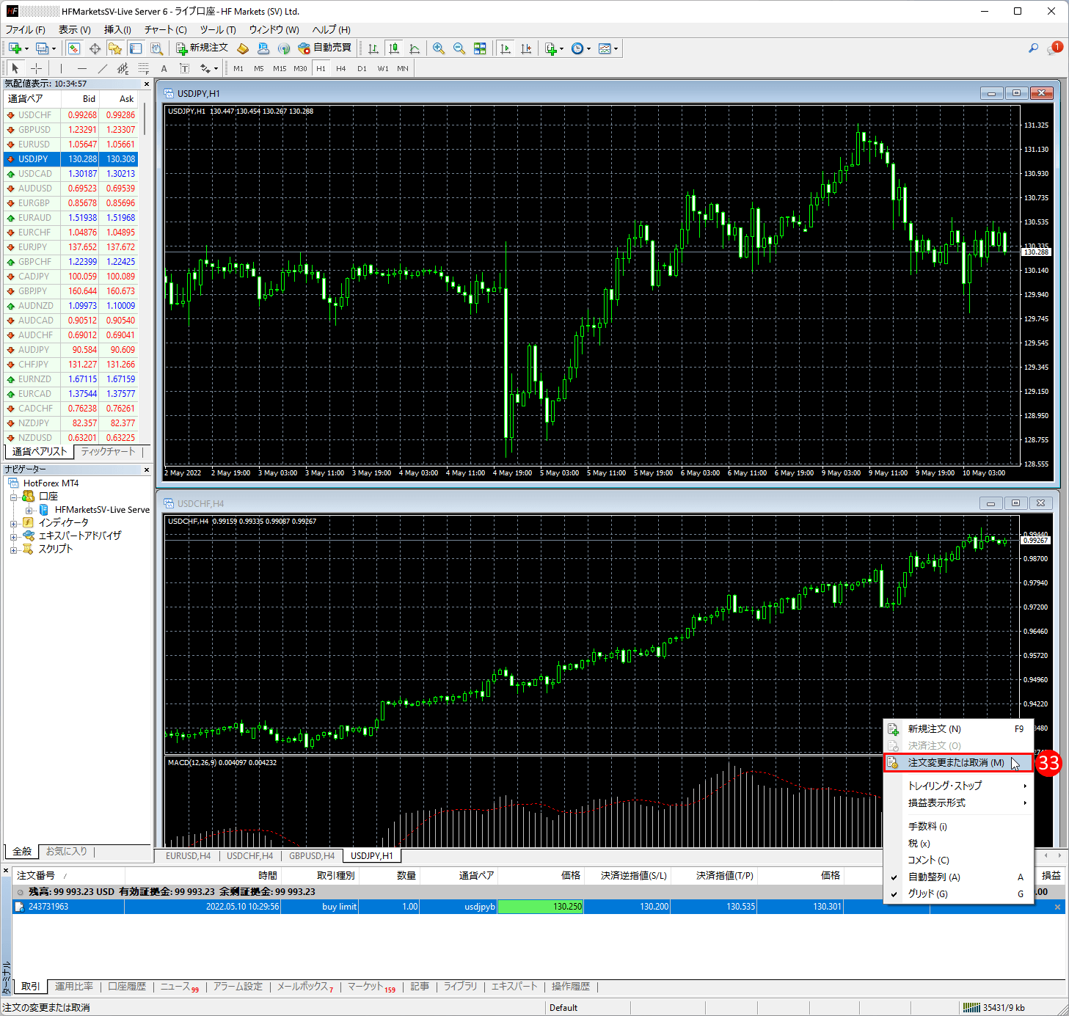The width and height of the screenshot is (1069, 1016).
Task: Expand the インディケータ tree node
Action: pyautogui.click(x=13, y=523)
